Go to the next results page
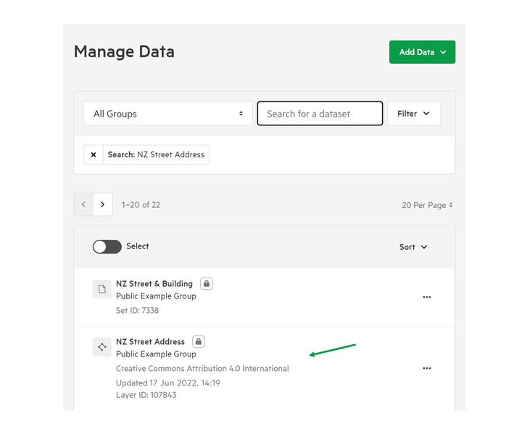The height and width of the screenshot is (434, 522). pyautogui.click(x=102, y=204)
